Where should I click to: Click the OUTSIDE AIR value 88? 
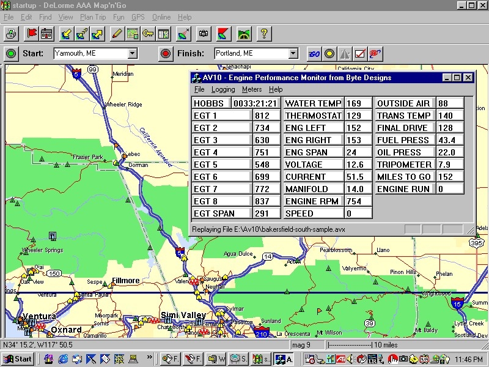pos(450,103)
